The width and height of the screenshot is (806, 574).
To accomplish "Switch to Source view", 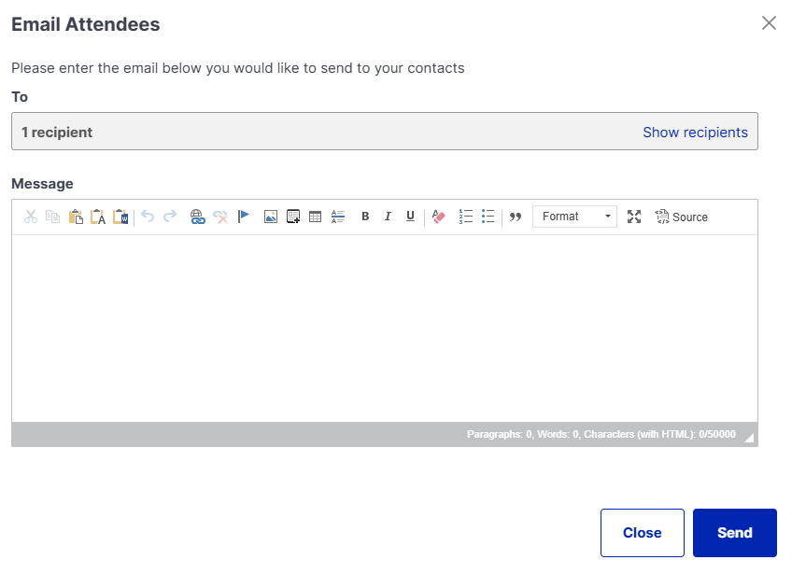I will (681, 217).
